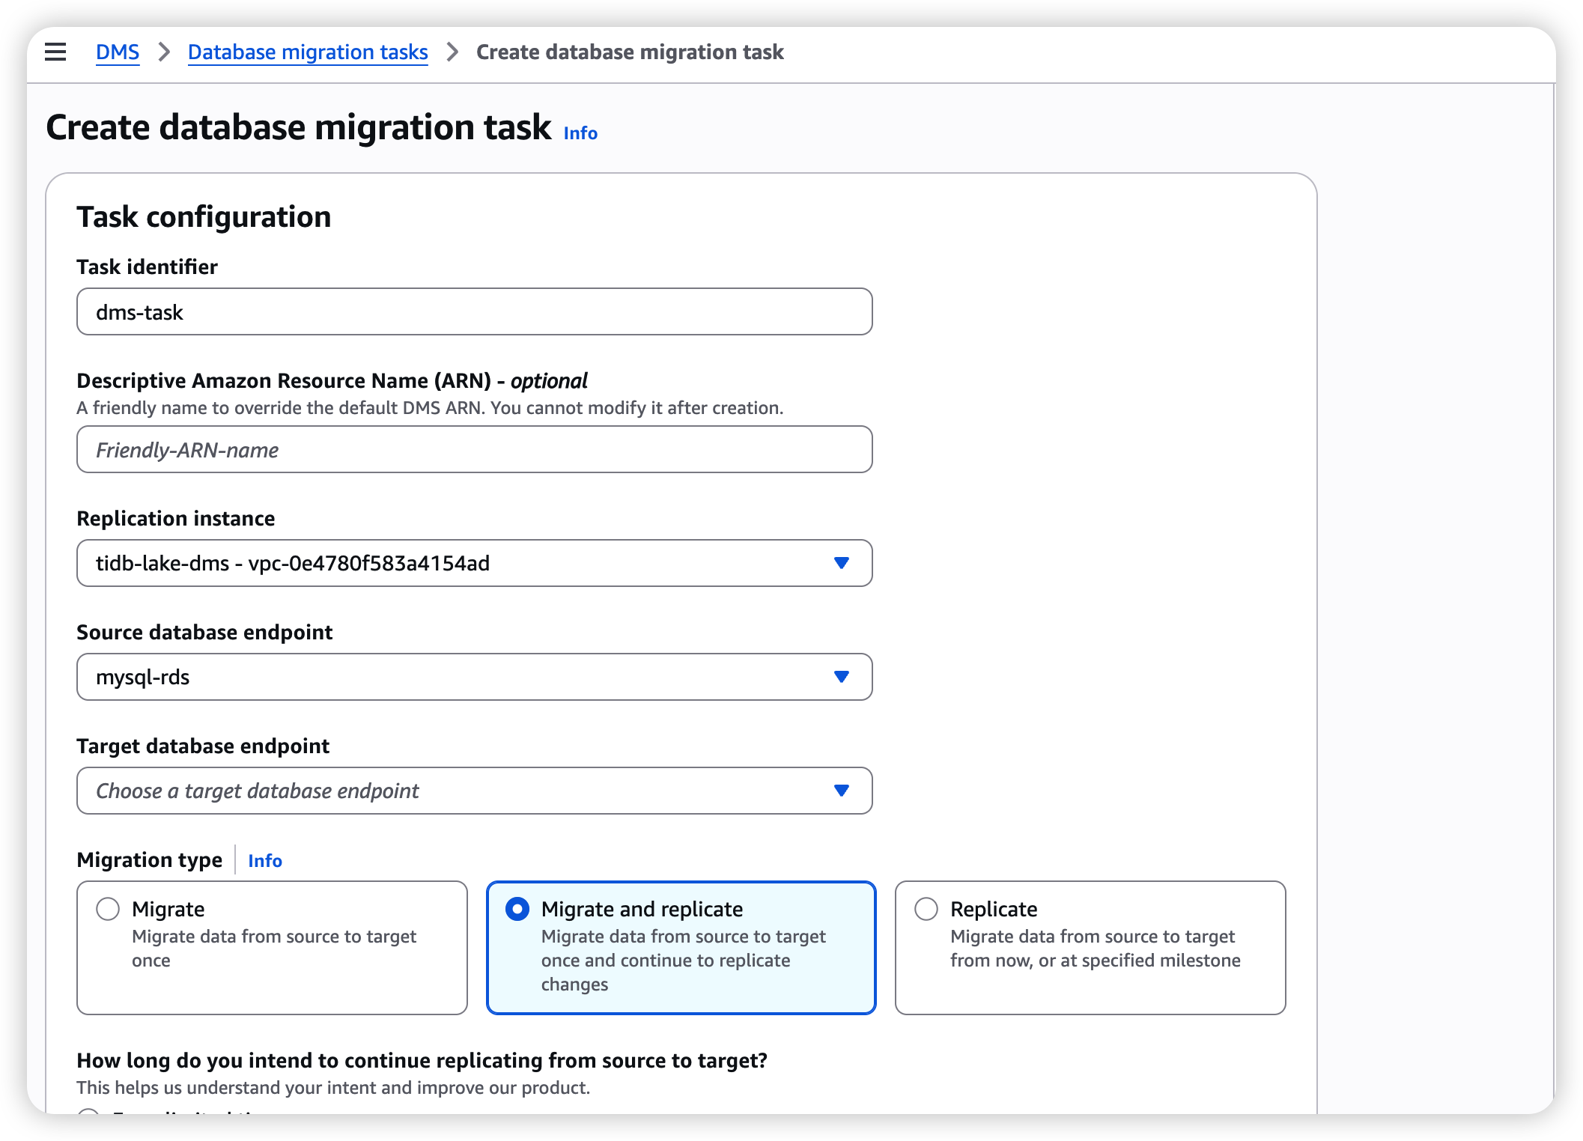Open Info link beside page title

coord(580,133)
